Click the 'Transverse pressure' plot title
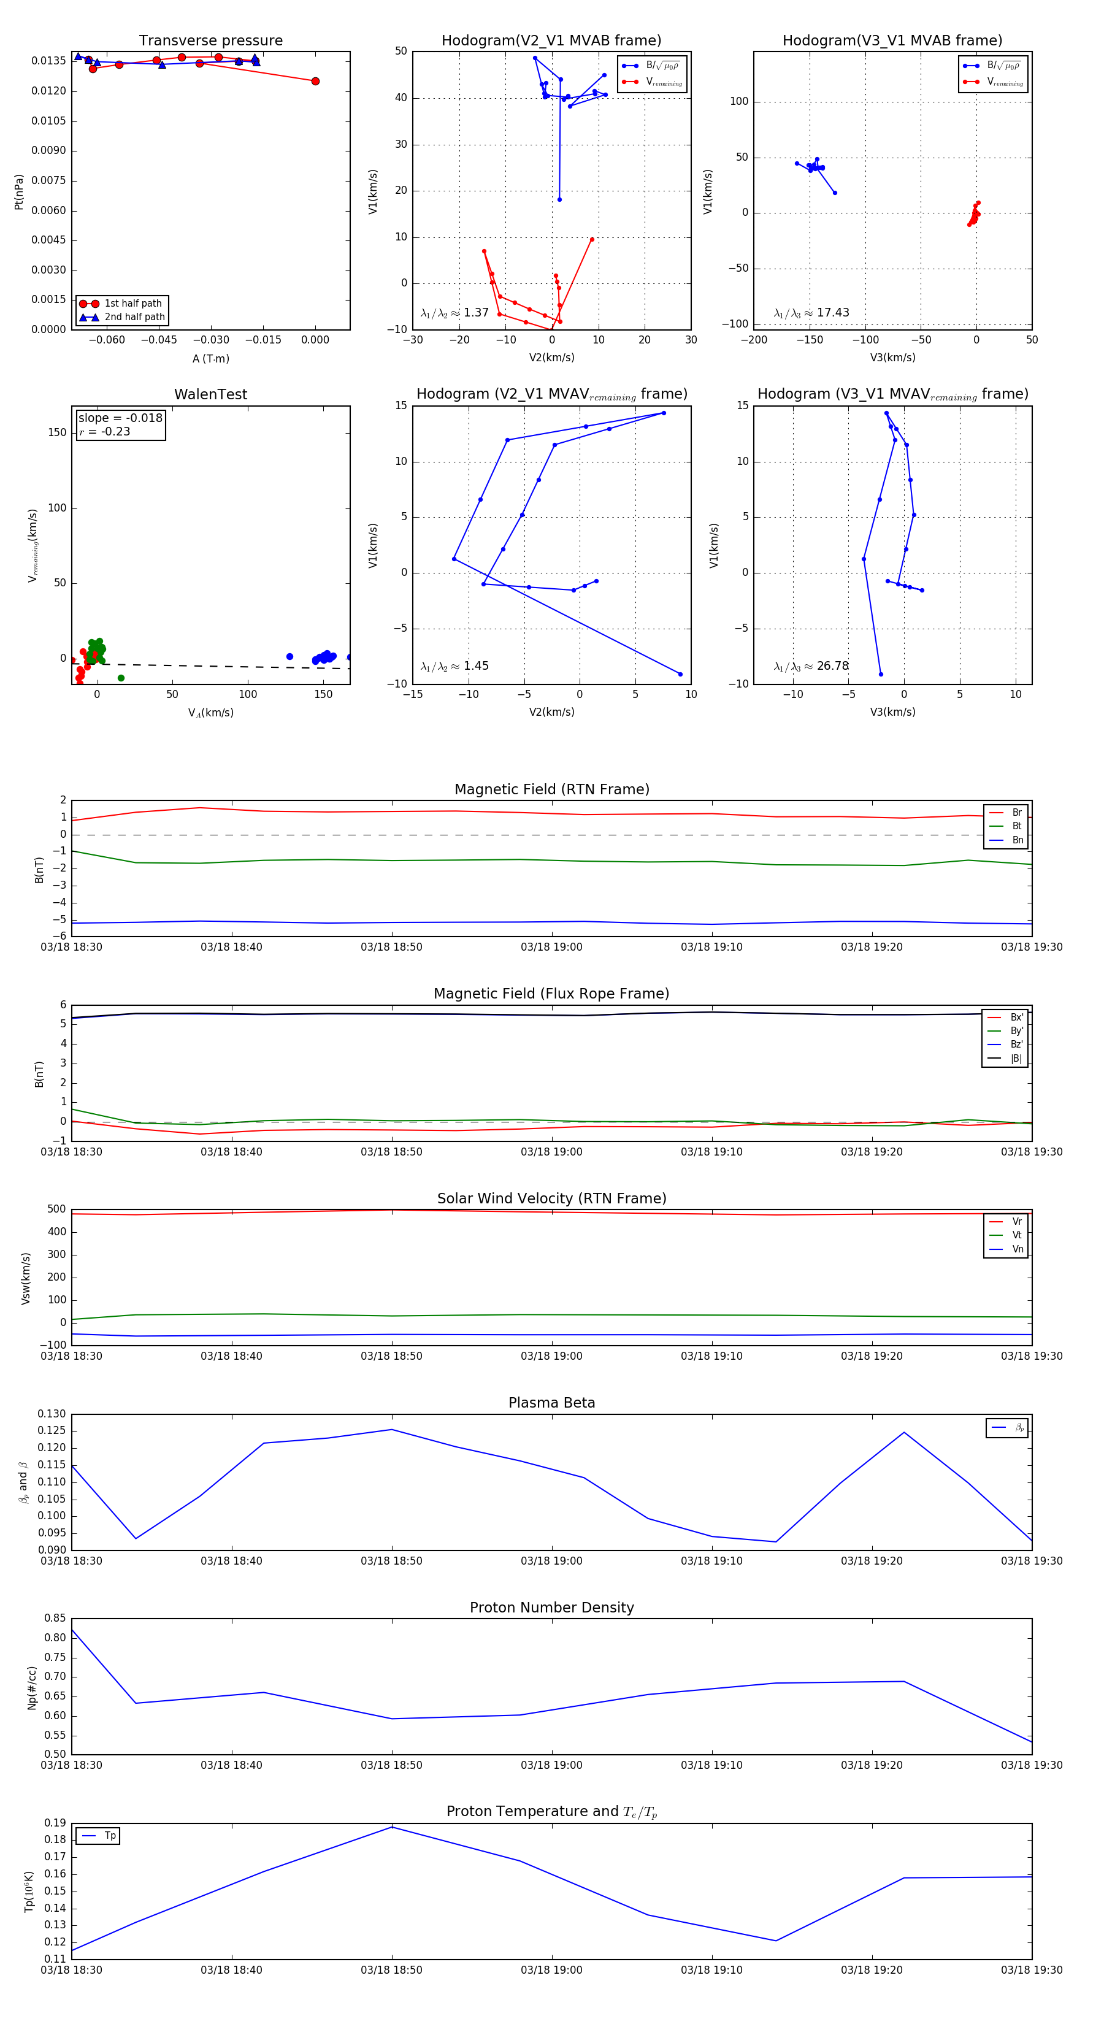1104x2024 pixels. point(210,41)
